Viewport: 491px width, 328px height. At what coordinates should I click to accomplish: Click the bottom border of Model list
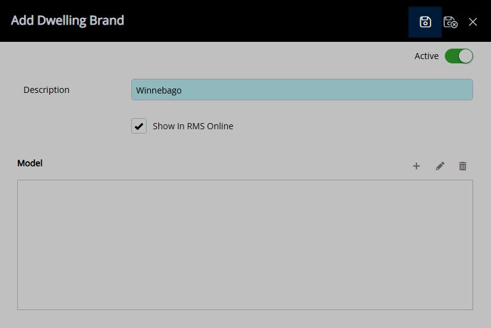click(245, 310)
